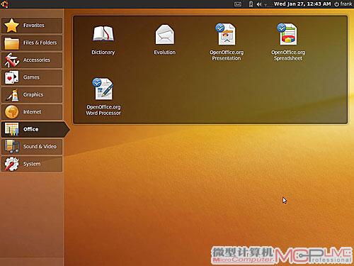
Task: Show the System category
Action: tap(32, 164)
